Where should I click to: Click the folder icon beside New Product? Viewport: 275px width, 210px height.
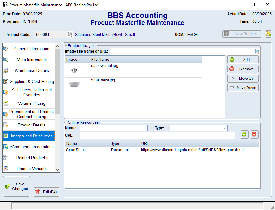pos(268,34)
